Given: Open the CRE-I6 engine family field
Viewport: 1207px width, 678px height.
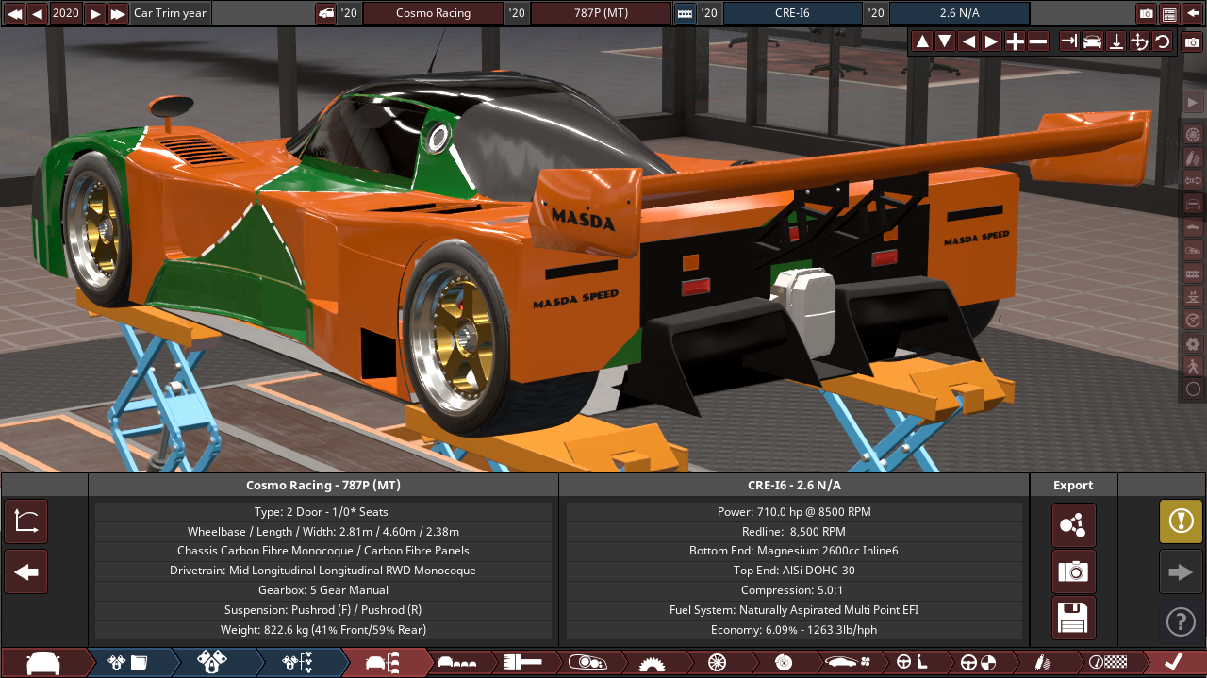Looking at the screenshot, I should (792, 13).
